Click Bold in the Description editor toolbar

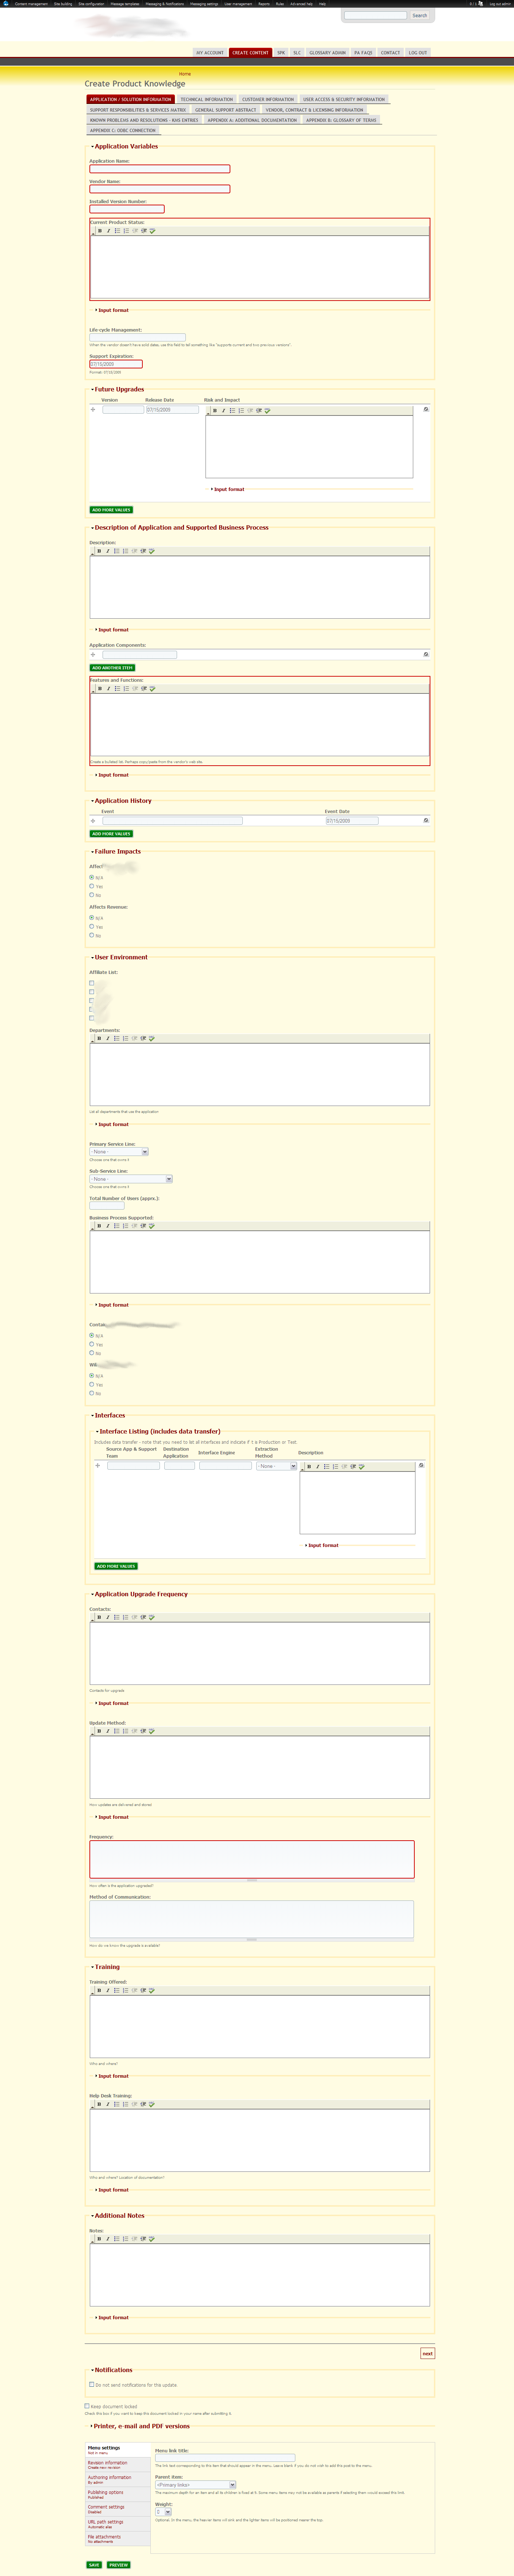[x=99, y=551]
